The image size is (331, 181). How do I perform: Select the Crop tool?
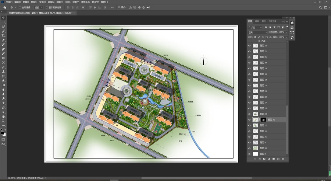3,35
